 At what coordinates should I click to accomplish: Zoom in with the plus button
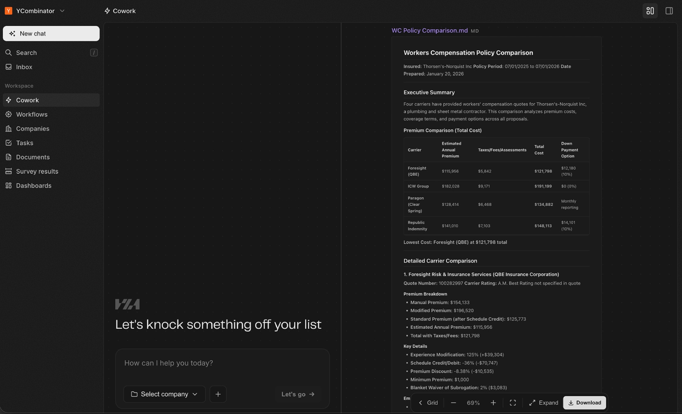point(493,403)
